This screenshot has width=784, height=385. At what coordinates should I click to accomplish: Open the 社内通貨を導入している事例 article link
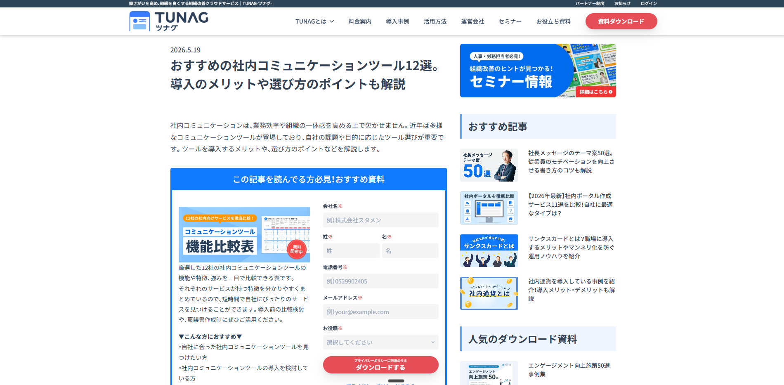point(571,290)
